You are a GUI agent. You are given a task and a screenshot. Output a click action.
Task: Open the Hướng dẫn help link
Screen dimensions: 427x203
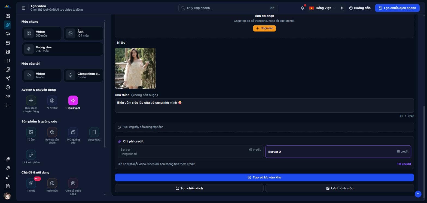pos(360,8)
